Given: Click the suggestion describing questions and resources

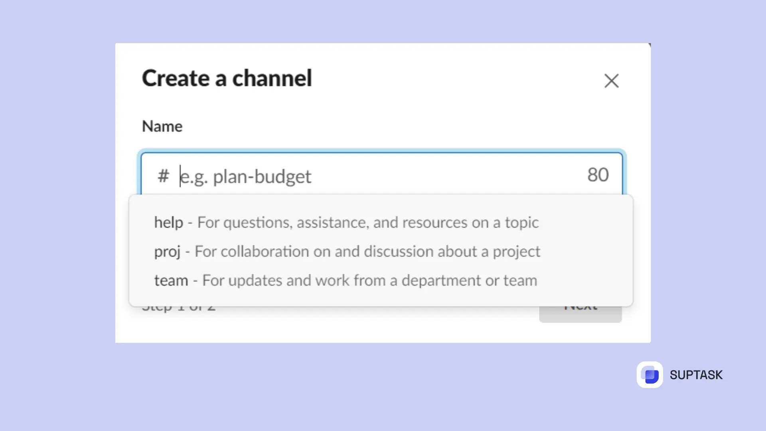Looking at the screenshot, I should (346, 222).
